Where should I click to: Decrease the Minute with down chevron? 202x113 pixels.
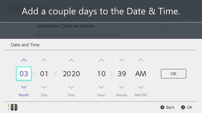122,87
